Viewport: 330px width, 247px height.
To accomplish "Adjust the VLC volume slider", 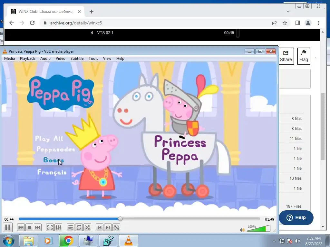I will pos(258,229).
